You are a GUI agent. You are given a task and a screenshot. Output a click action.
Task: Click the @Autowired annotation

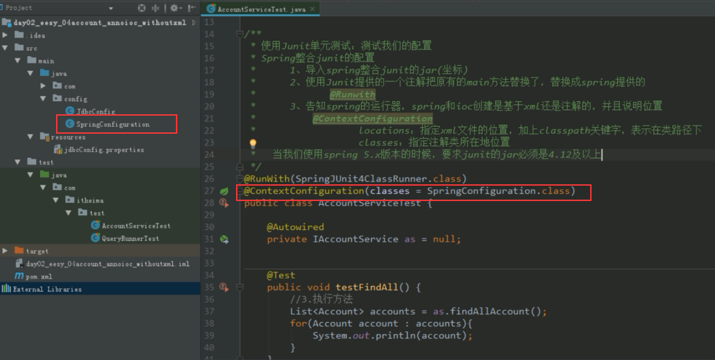tap(295, 227)
